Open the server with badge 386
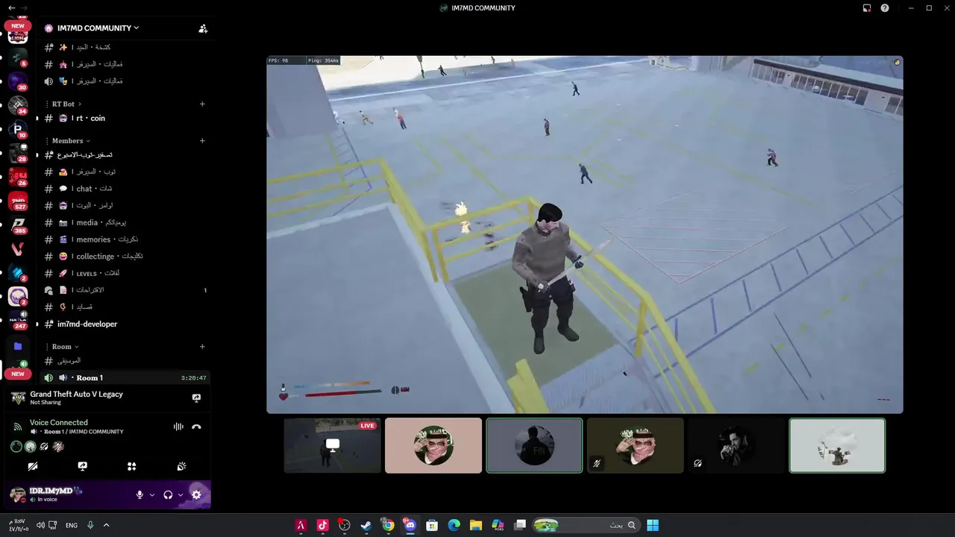 coord(18,225)
